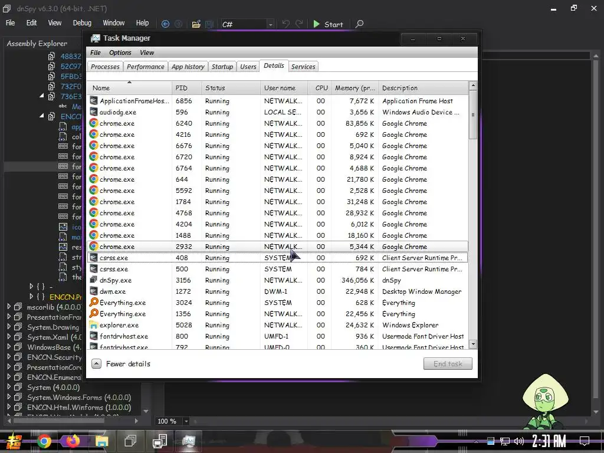The height and width of the screenshot is (453, 604).
Task: Open dnSpy Debug menu
Action: tap(82, 23)
